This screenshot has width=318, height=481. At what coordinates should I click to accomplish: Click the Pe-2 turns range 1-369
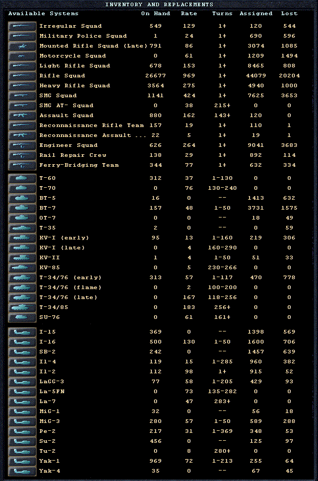pyautogui.click(x=222, y=431)
